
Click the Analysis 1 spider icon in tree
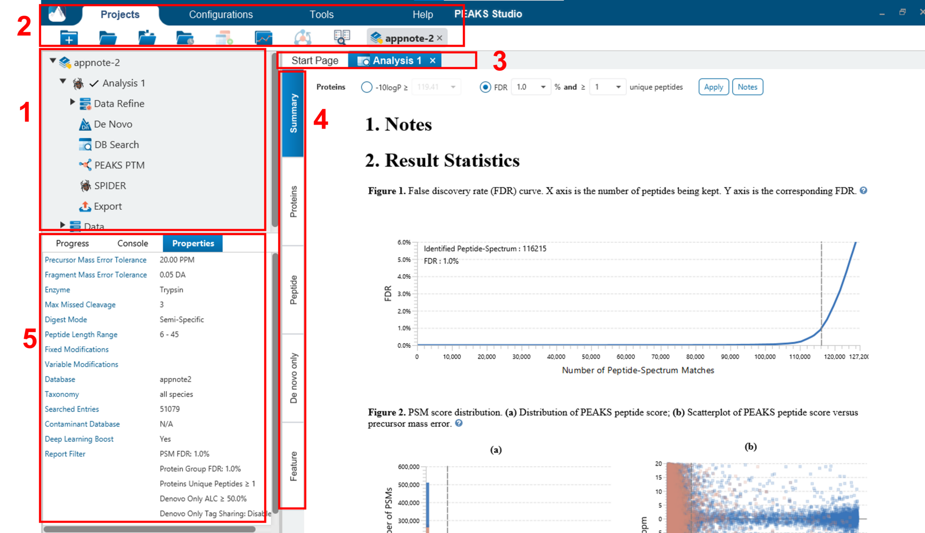click(78, 83)
